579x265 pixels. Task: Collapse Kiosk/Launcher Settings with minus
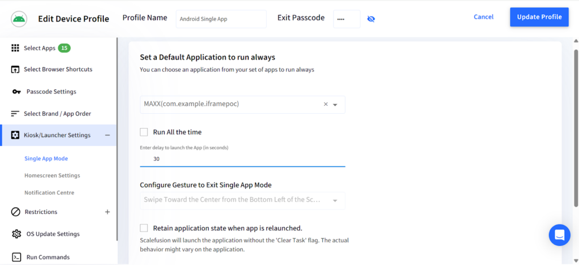click(x=107, y=135)
